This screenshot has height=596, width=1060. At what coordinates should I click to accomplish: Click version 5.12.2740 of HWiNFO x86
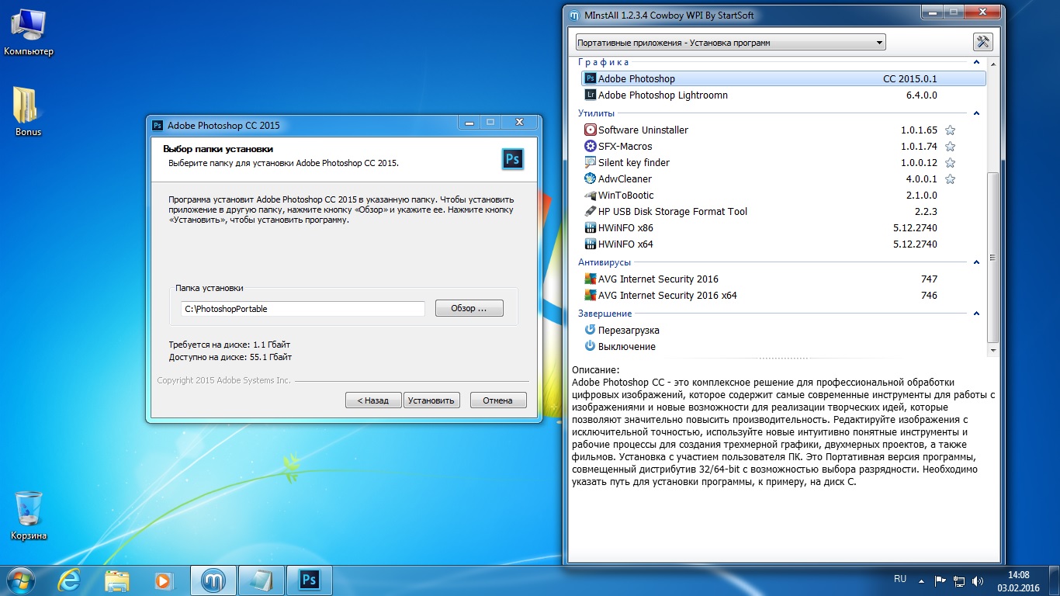915,227
